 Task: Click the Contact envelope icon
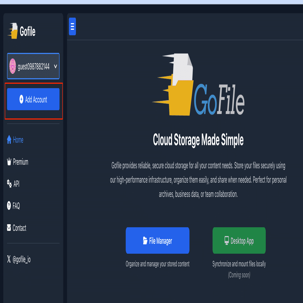pyautogui.click(x=9, y=228)
